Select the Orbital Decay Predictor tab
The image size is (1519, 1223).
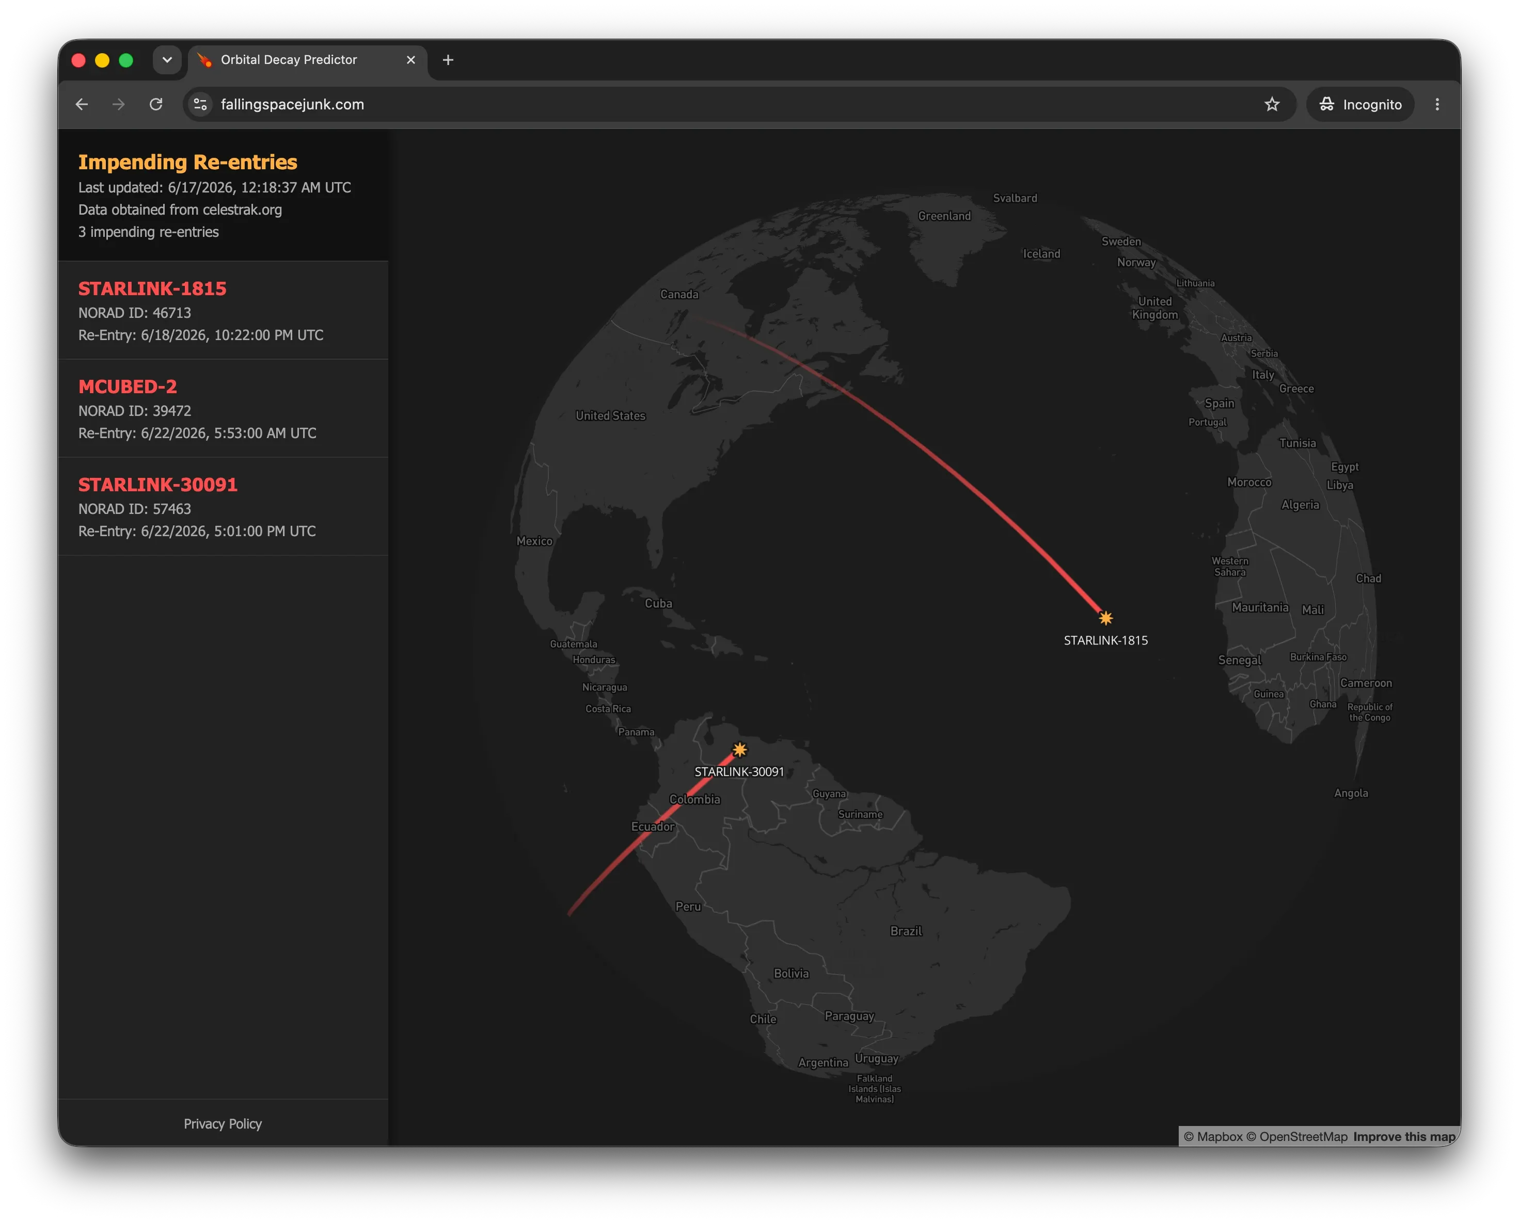coord(307,60)
